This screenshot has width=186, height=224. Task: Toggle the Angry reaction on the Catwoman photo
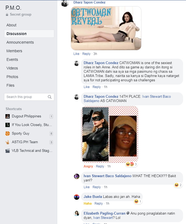88,166
